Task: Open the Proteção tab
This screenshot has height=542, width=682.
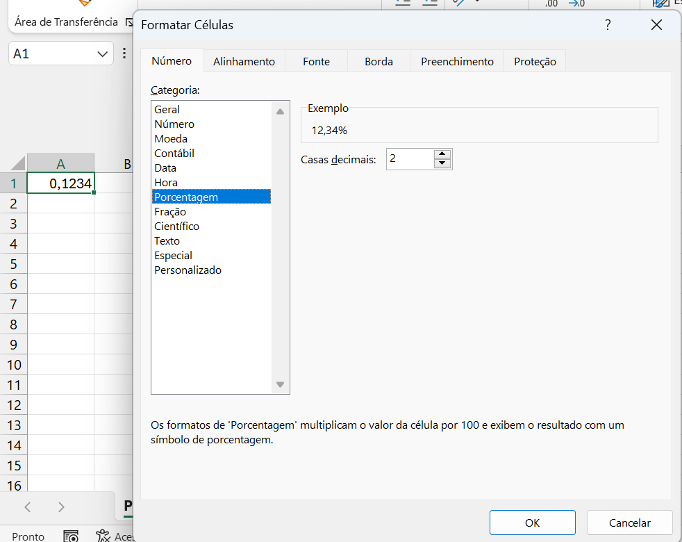Action: point(535,61)
